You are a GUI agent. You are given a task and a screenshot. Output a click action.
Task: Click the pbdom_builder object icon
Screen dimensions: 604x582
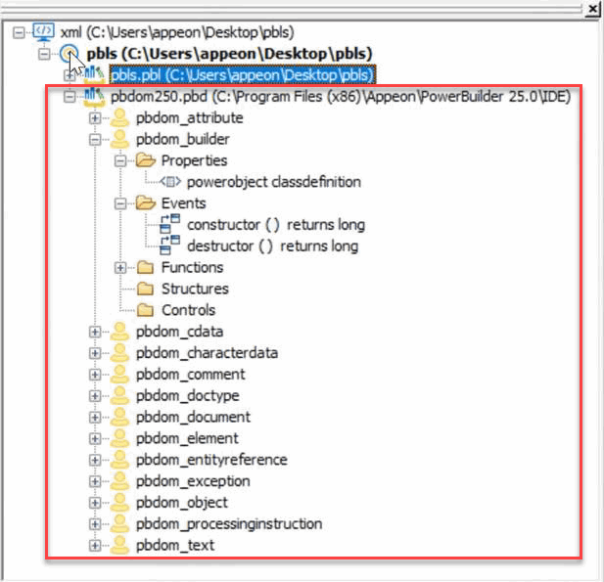(120, 140)
